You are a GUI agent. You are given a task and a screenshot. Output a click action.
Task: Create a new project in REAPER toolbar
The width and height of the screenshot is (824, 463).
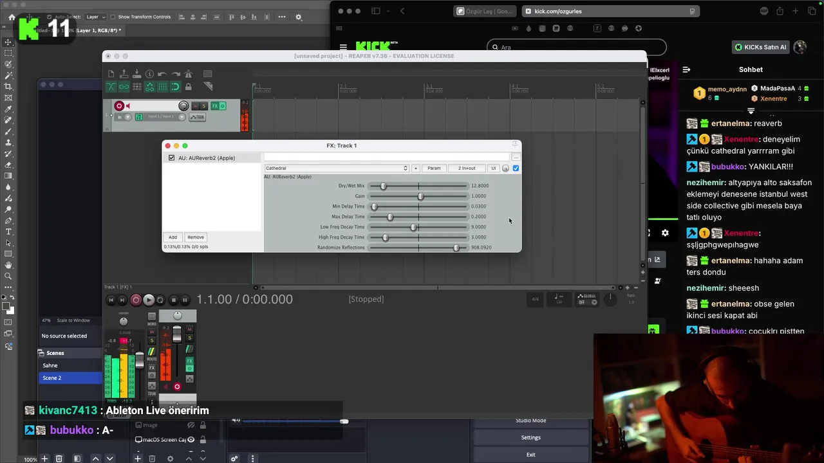(111, 74)
